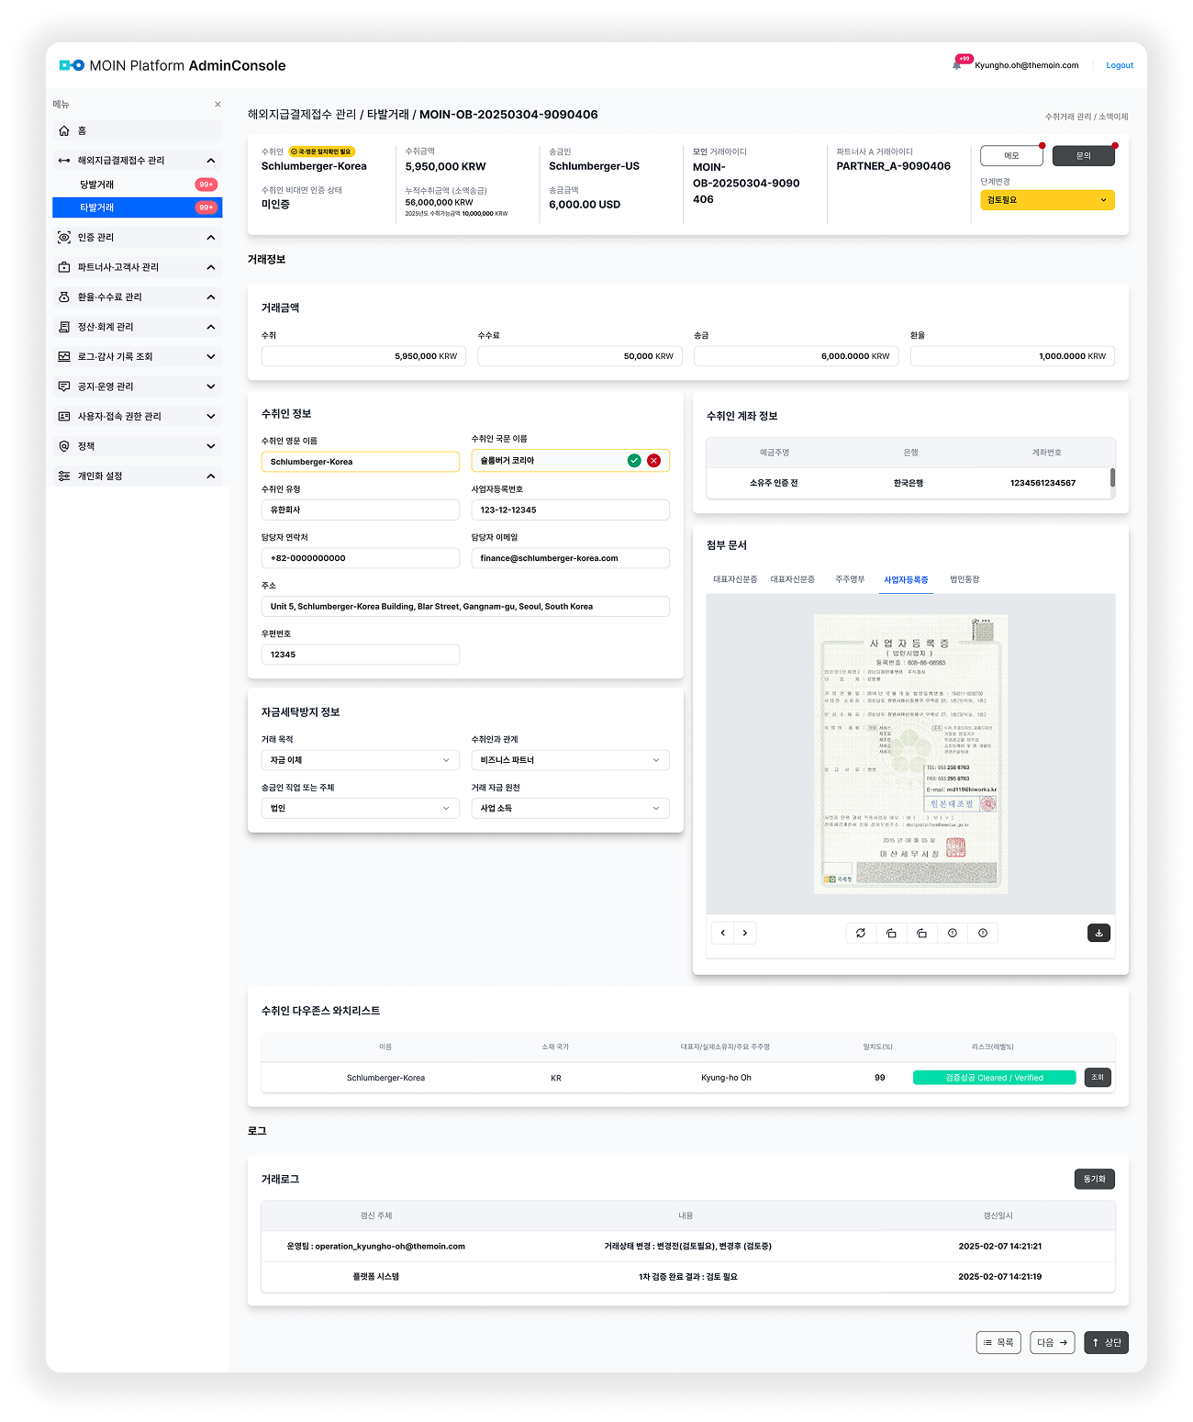Click the green approve check icon
1193x1422 pixels.
[634, 461]
